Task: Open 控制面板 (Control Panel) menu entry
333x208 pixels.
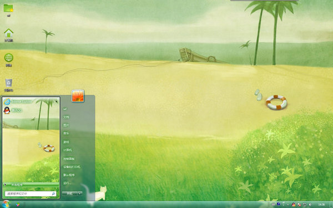Action: [x=69, y=159]
